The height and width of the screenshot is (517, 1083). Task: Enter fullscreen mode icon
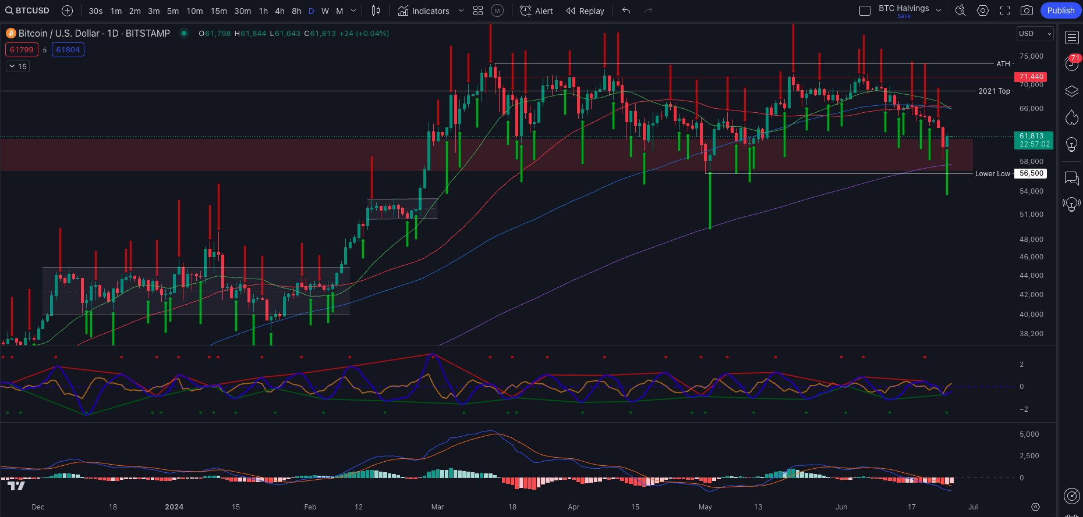click(1005, 10)
